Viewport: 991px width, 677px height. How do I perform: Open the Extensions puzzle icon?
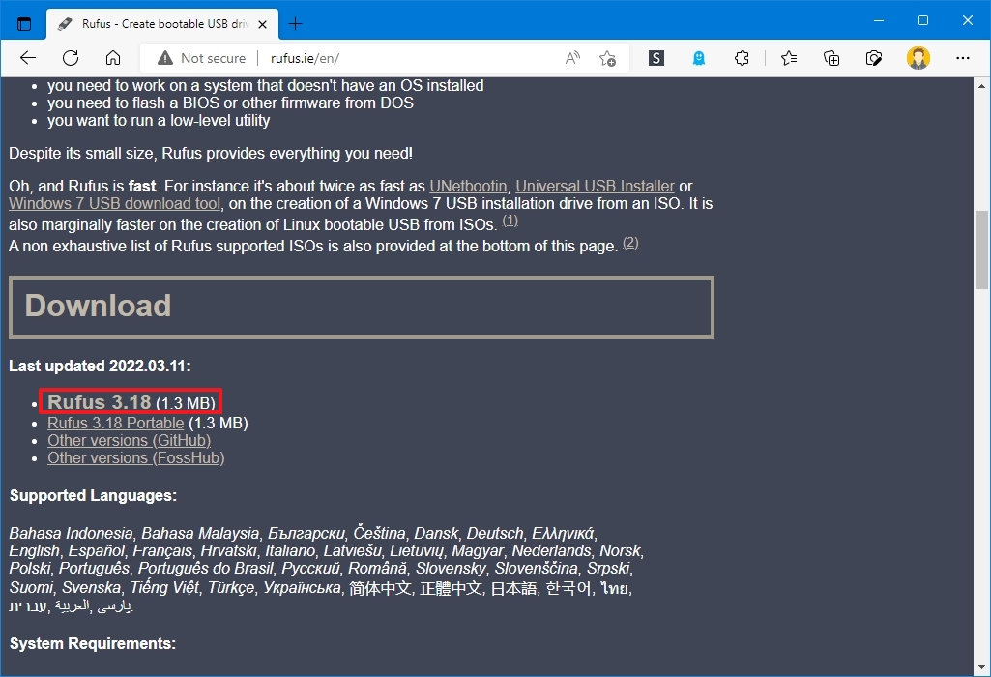[x=742, y=58]
